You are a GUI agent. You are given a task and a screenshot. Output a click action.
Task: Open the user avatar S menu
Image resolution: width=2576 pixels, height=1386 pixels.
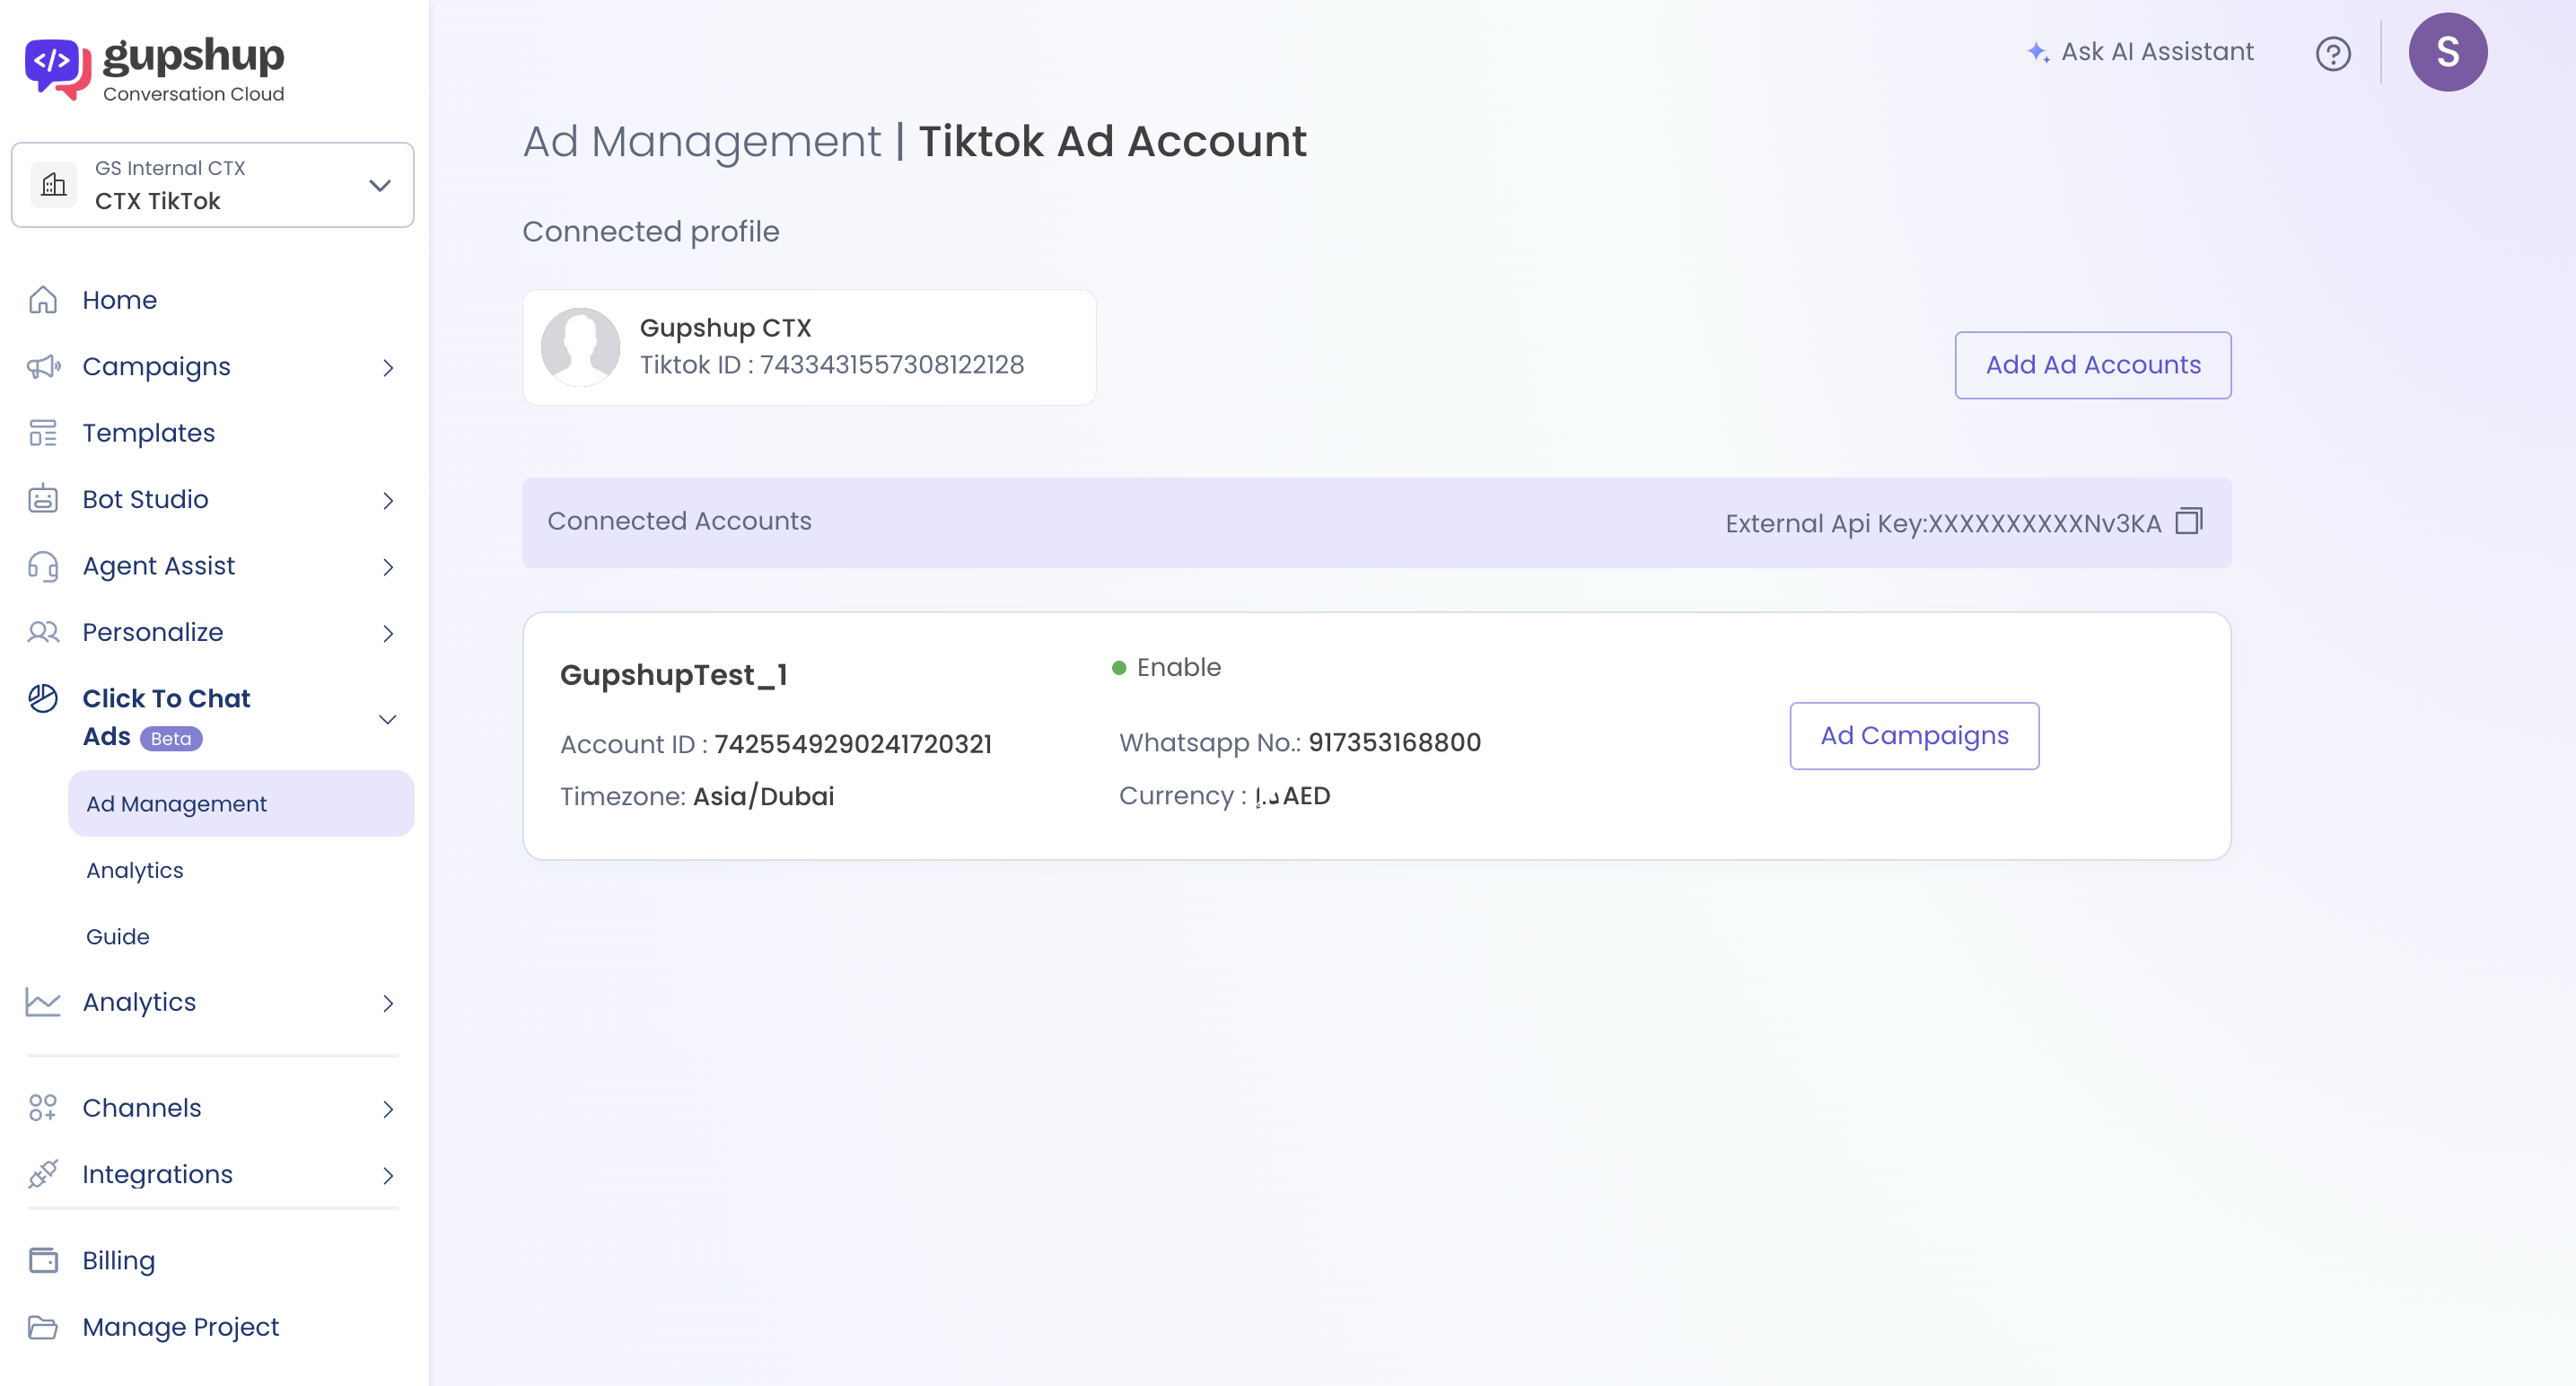(x=2446, y=52)
